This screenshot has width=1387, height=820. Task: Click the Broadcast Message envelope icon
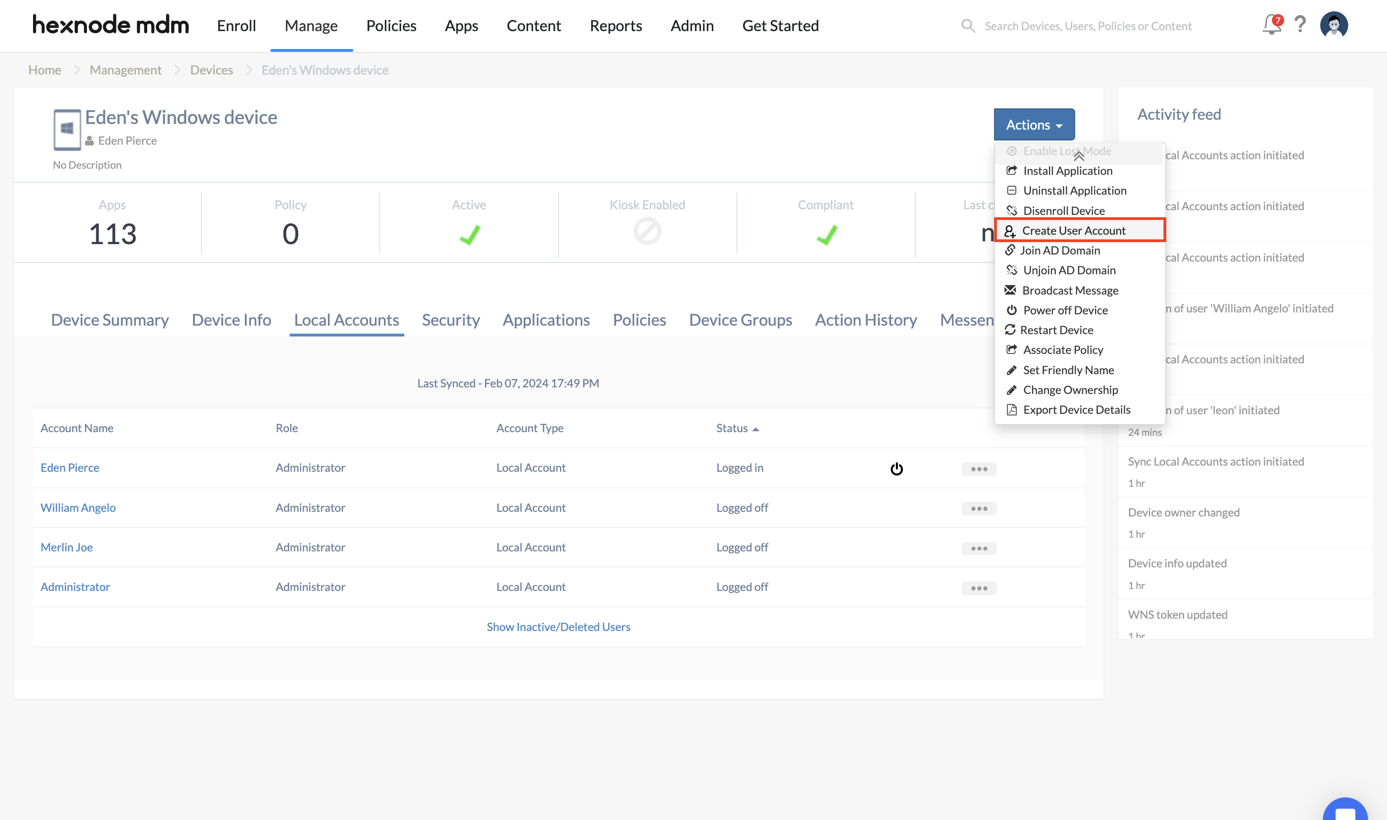point(1010,289)
